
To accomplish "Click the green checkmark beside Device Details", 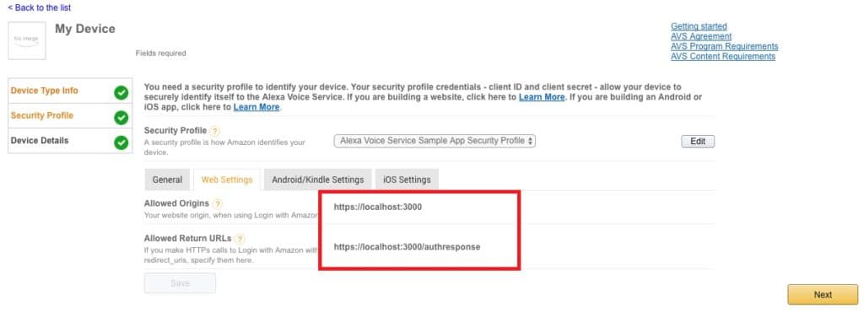I will (x=121, y=143).
